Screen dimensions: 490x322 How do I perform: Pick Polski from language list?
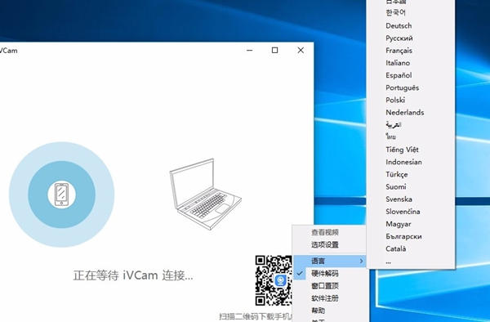tap(411, 100)
